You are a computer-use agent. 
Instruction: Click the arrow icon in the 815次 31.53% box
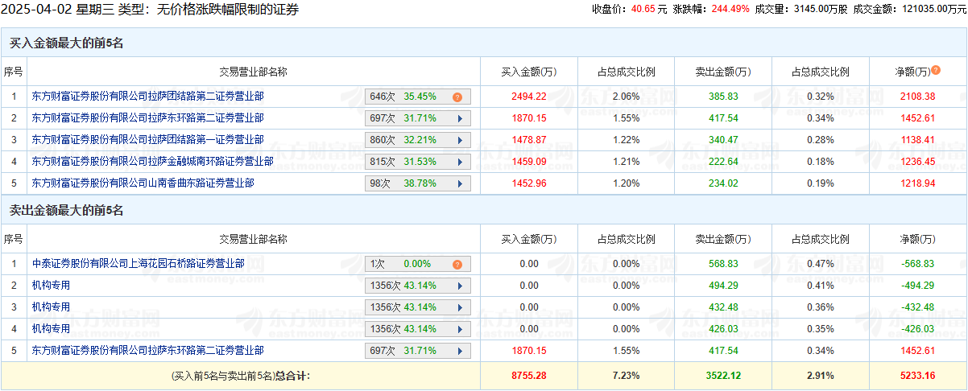point(460,162)
